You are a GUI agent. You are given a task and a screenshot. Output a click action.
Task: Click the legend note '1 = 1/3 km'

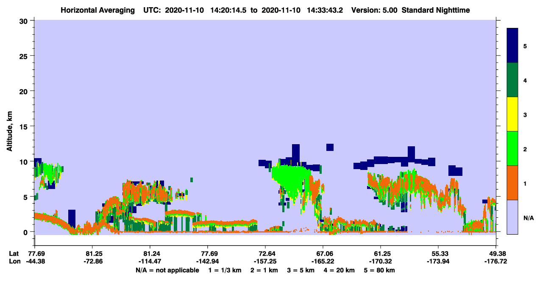[x=225, y=270]
